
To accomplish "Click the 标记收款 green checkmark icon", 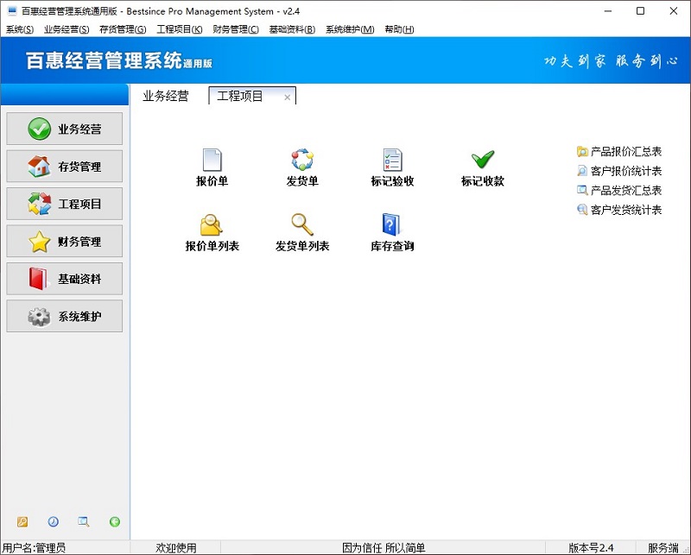I will pos(483,160).
